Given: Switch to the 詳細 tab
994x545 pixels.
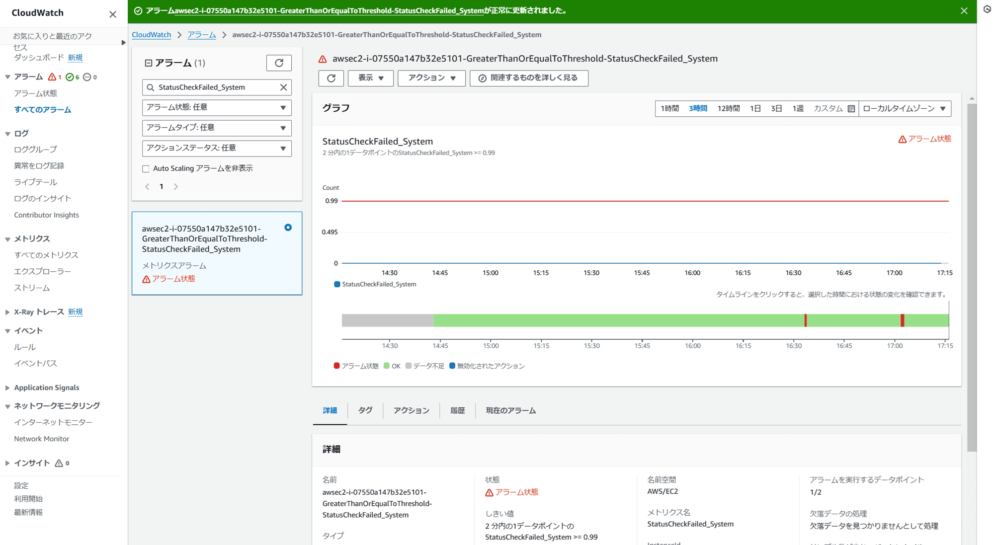Looking at the screenshot, I should [x=330, y=411].
